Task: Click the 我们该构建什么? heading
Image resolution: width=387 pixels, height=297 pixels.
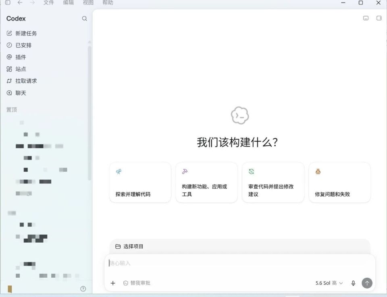Action: [x=237, y=142]
